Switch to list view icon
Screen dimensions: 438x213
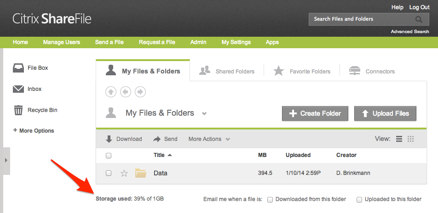click(x=399, y=139)
